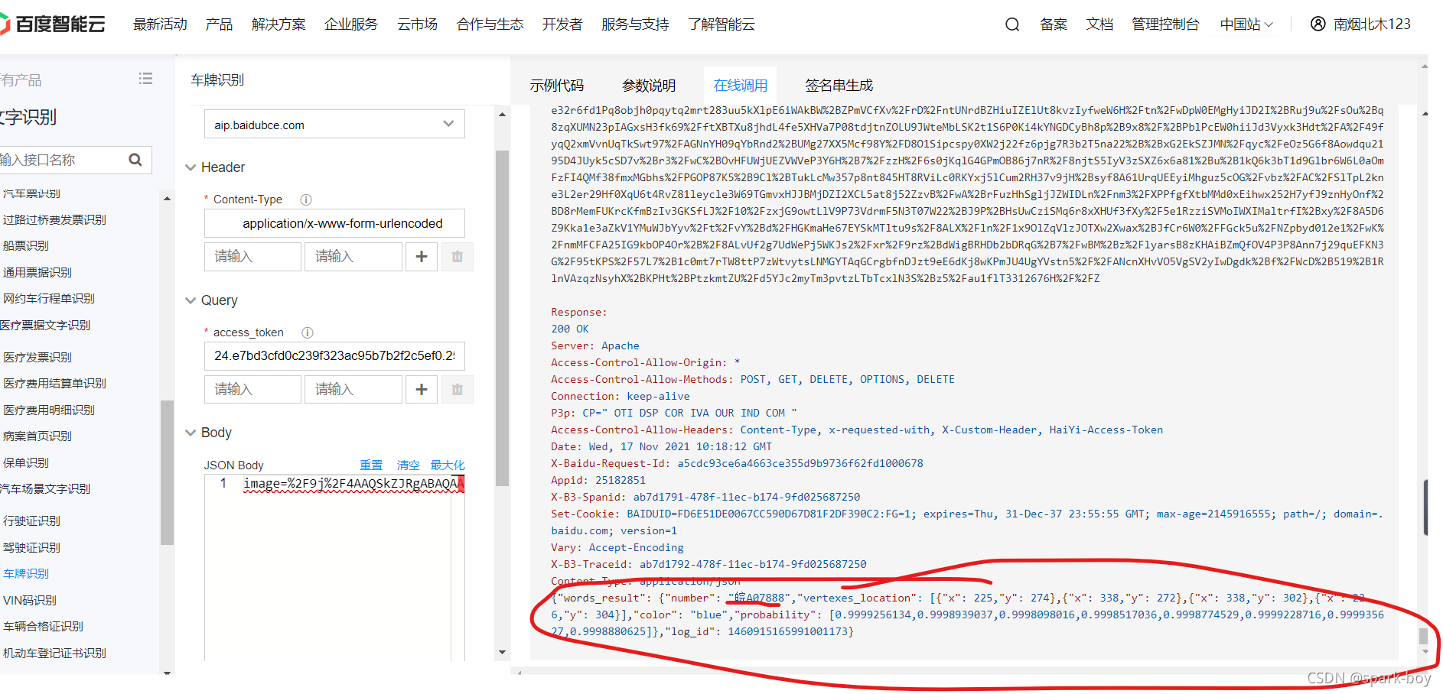The image size is (1443, 694).
Task: Add a Query row with plus button
Action: 422,390
